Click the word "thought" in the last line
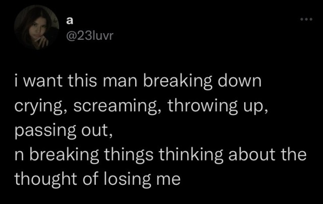The width and height of the screenshot is (323, 204). [45, 179]
